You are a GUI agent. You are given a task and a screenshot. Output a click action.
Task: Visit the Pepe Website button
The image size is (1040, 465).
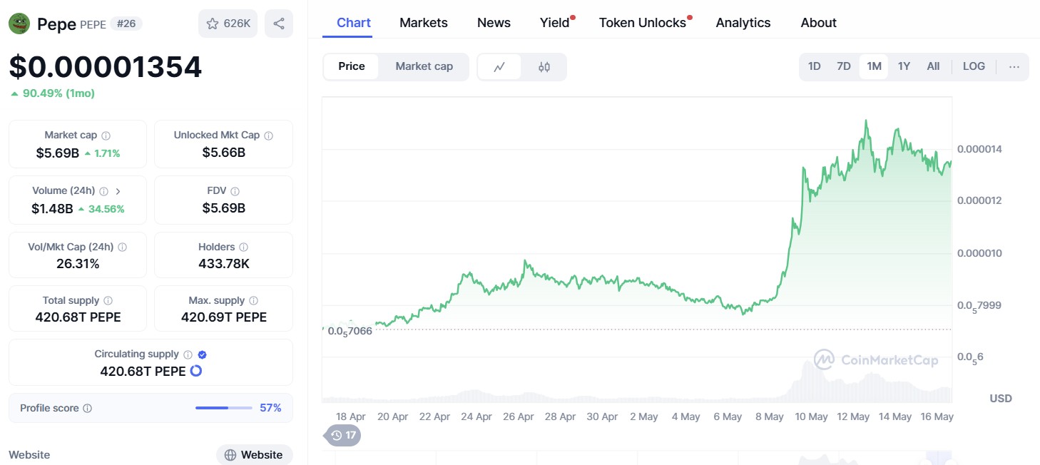(255, 454)
